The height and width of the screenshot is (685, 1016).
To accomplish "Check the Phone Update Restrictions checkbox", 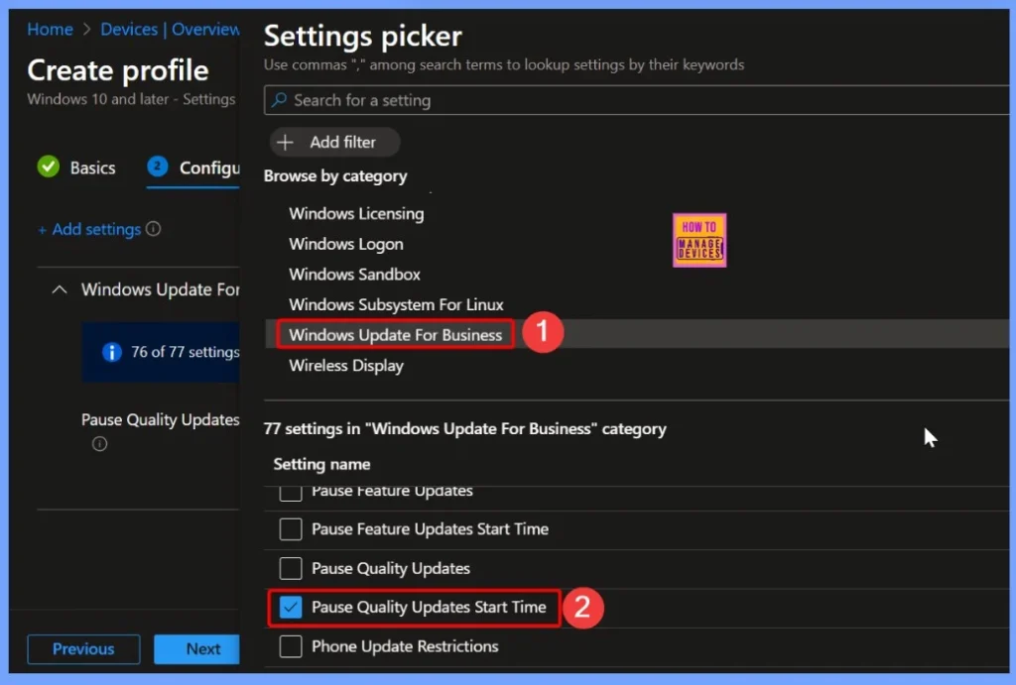I will (291, 645).
